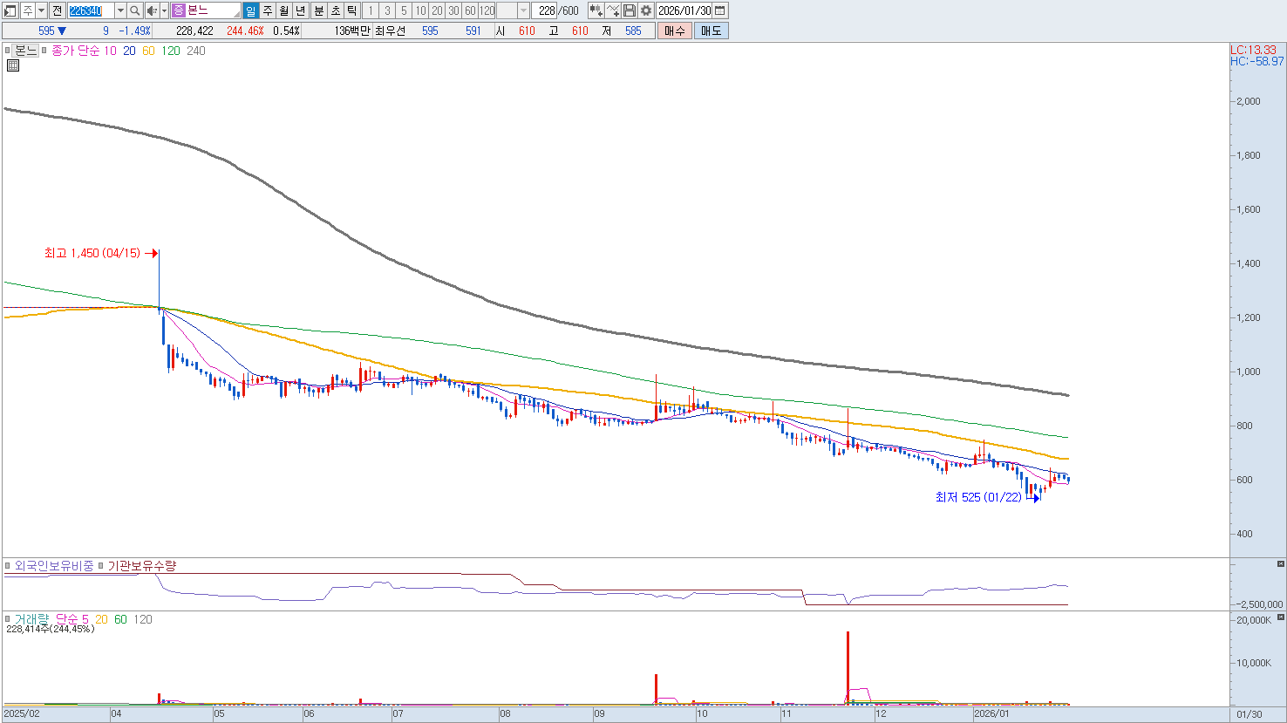
Task: Expand the stock code dropdown arrow
Action: click(x=120, y=10)
